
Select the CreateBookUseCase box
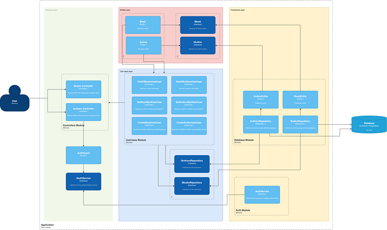(149, 126)
